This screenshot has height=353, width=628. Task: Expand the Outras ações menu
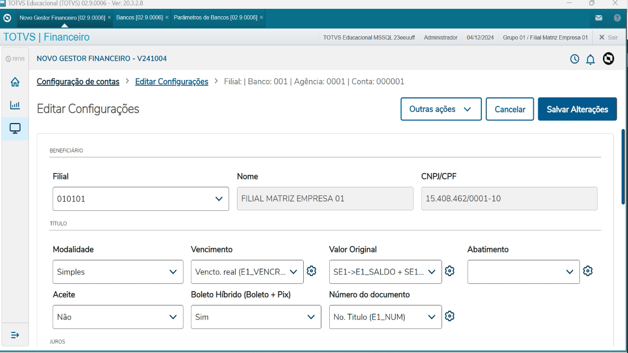[441, 109]
